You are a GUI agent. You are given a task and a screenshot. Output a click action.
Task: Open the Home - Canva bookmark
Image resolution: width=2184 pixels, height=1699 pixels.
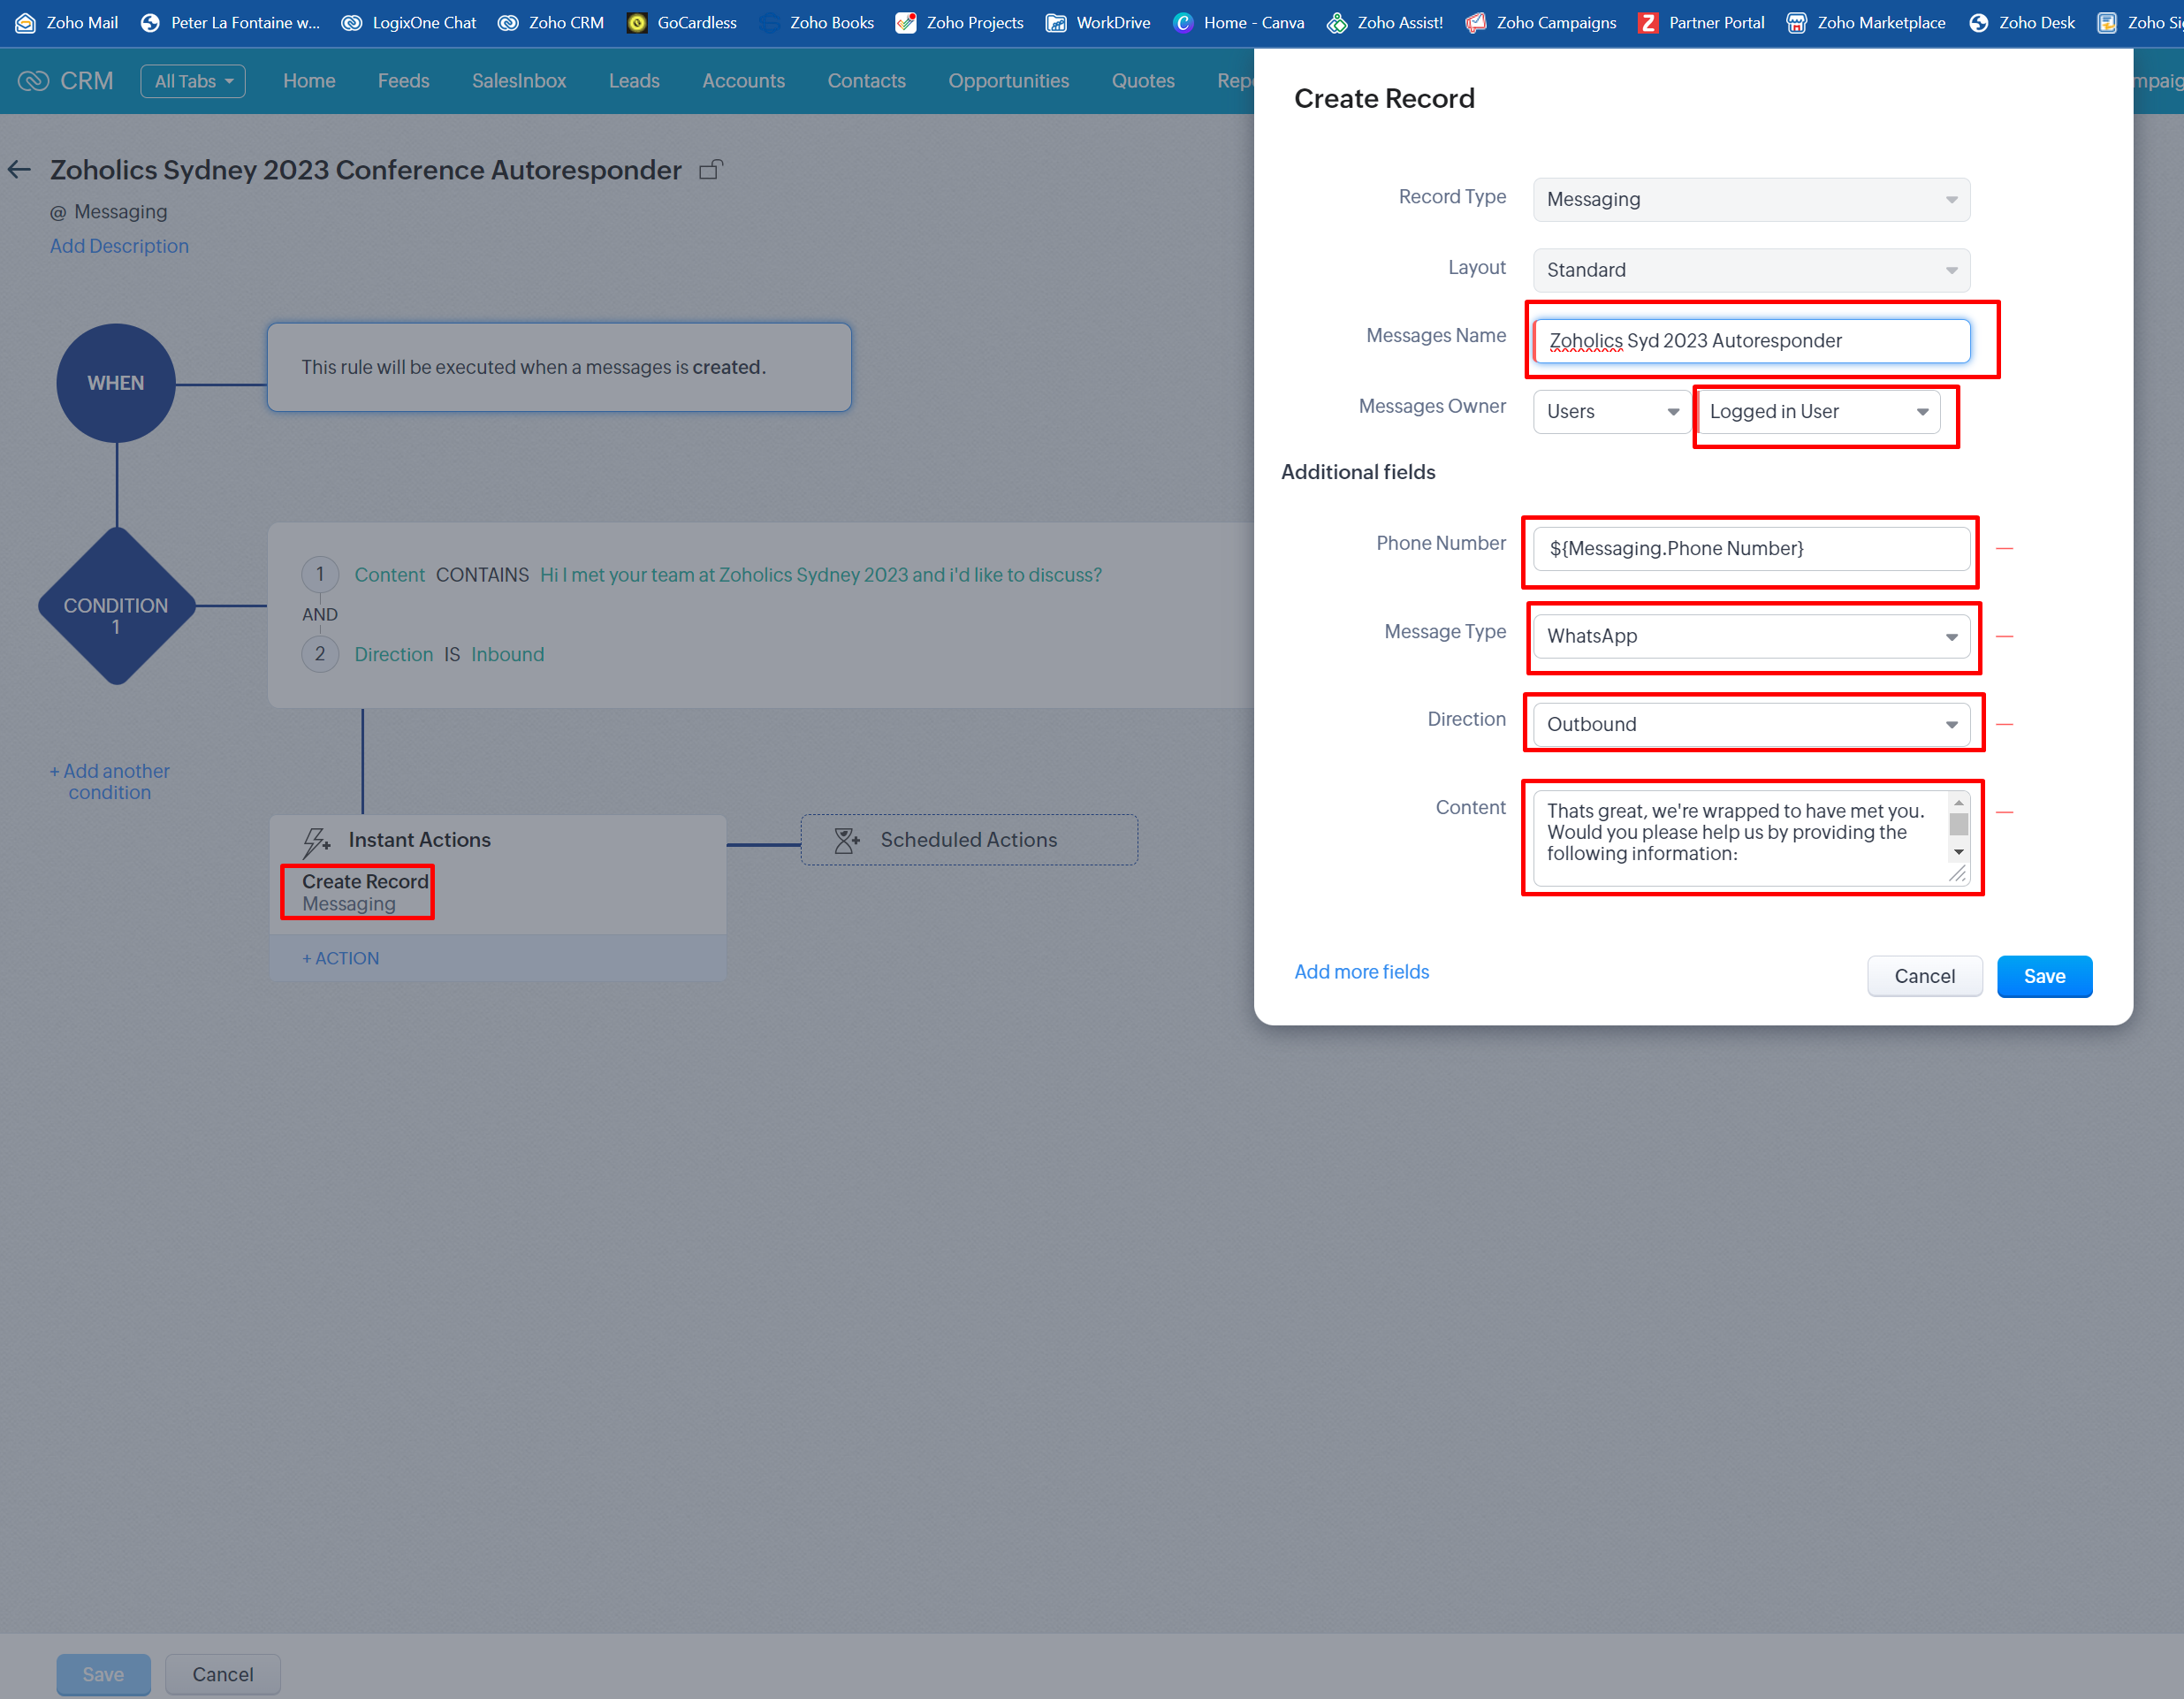pos(1238,22)
